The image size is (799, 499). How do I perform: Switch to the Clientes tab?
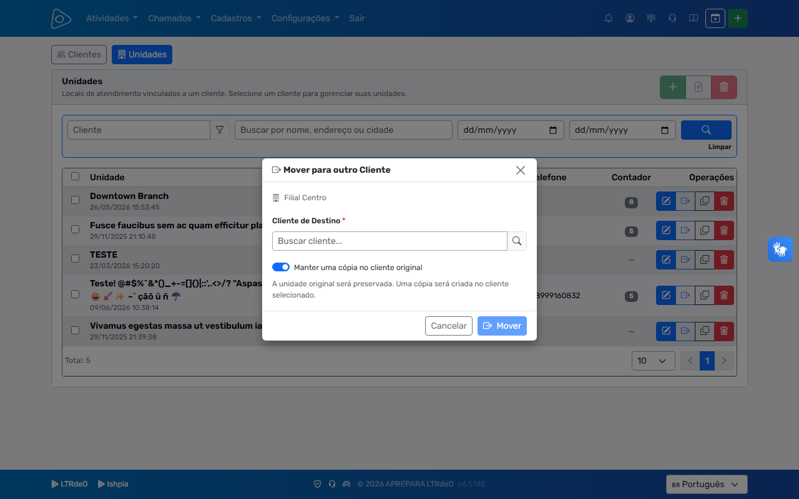click(x=79, y=54)
